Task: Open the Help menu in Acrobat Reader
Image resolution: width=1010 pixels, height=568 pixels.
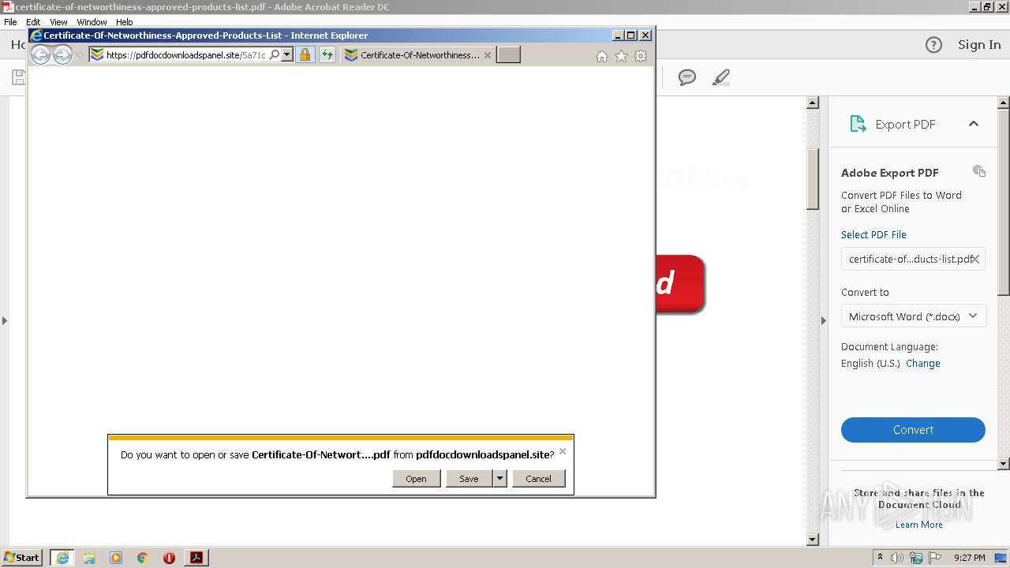Action: coord(125,22)
